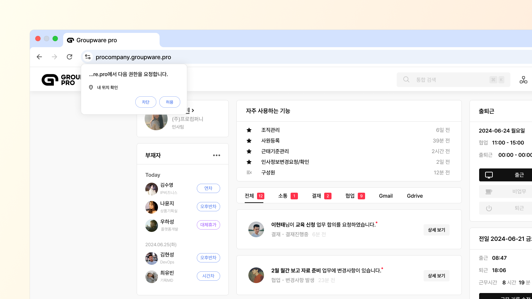The image size is (532, 299).
Task: Click the 시간차 tag for 최유빈
Action: click(208, 276)
